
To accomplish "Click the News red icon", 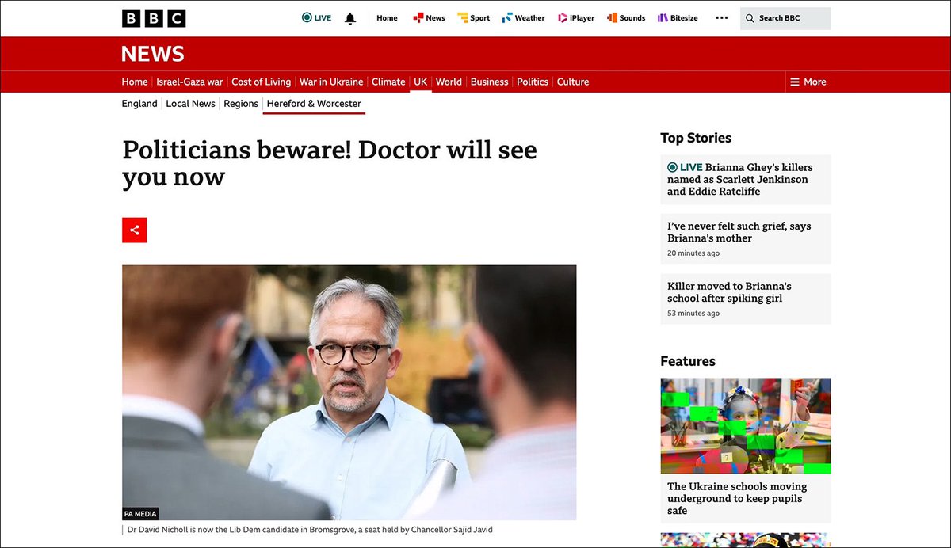I will pos(418,18).
